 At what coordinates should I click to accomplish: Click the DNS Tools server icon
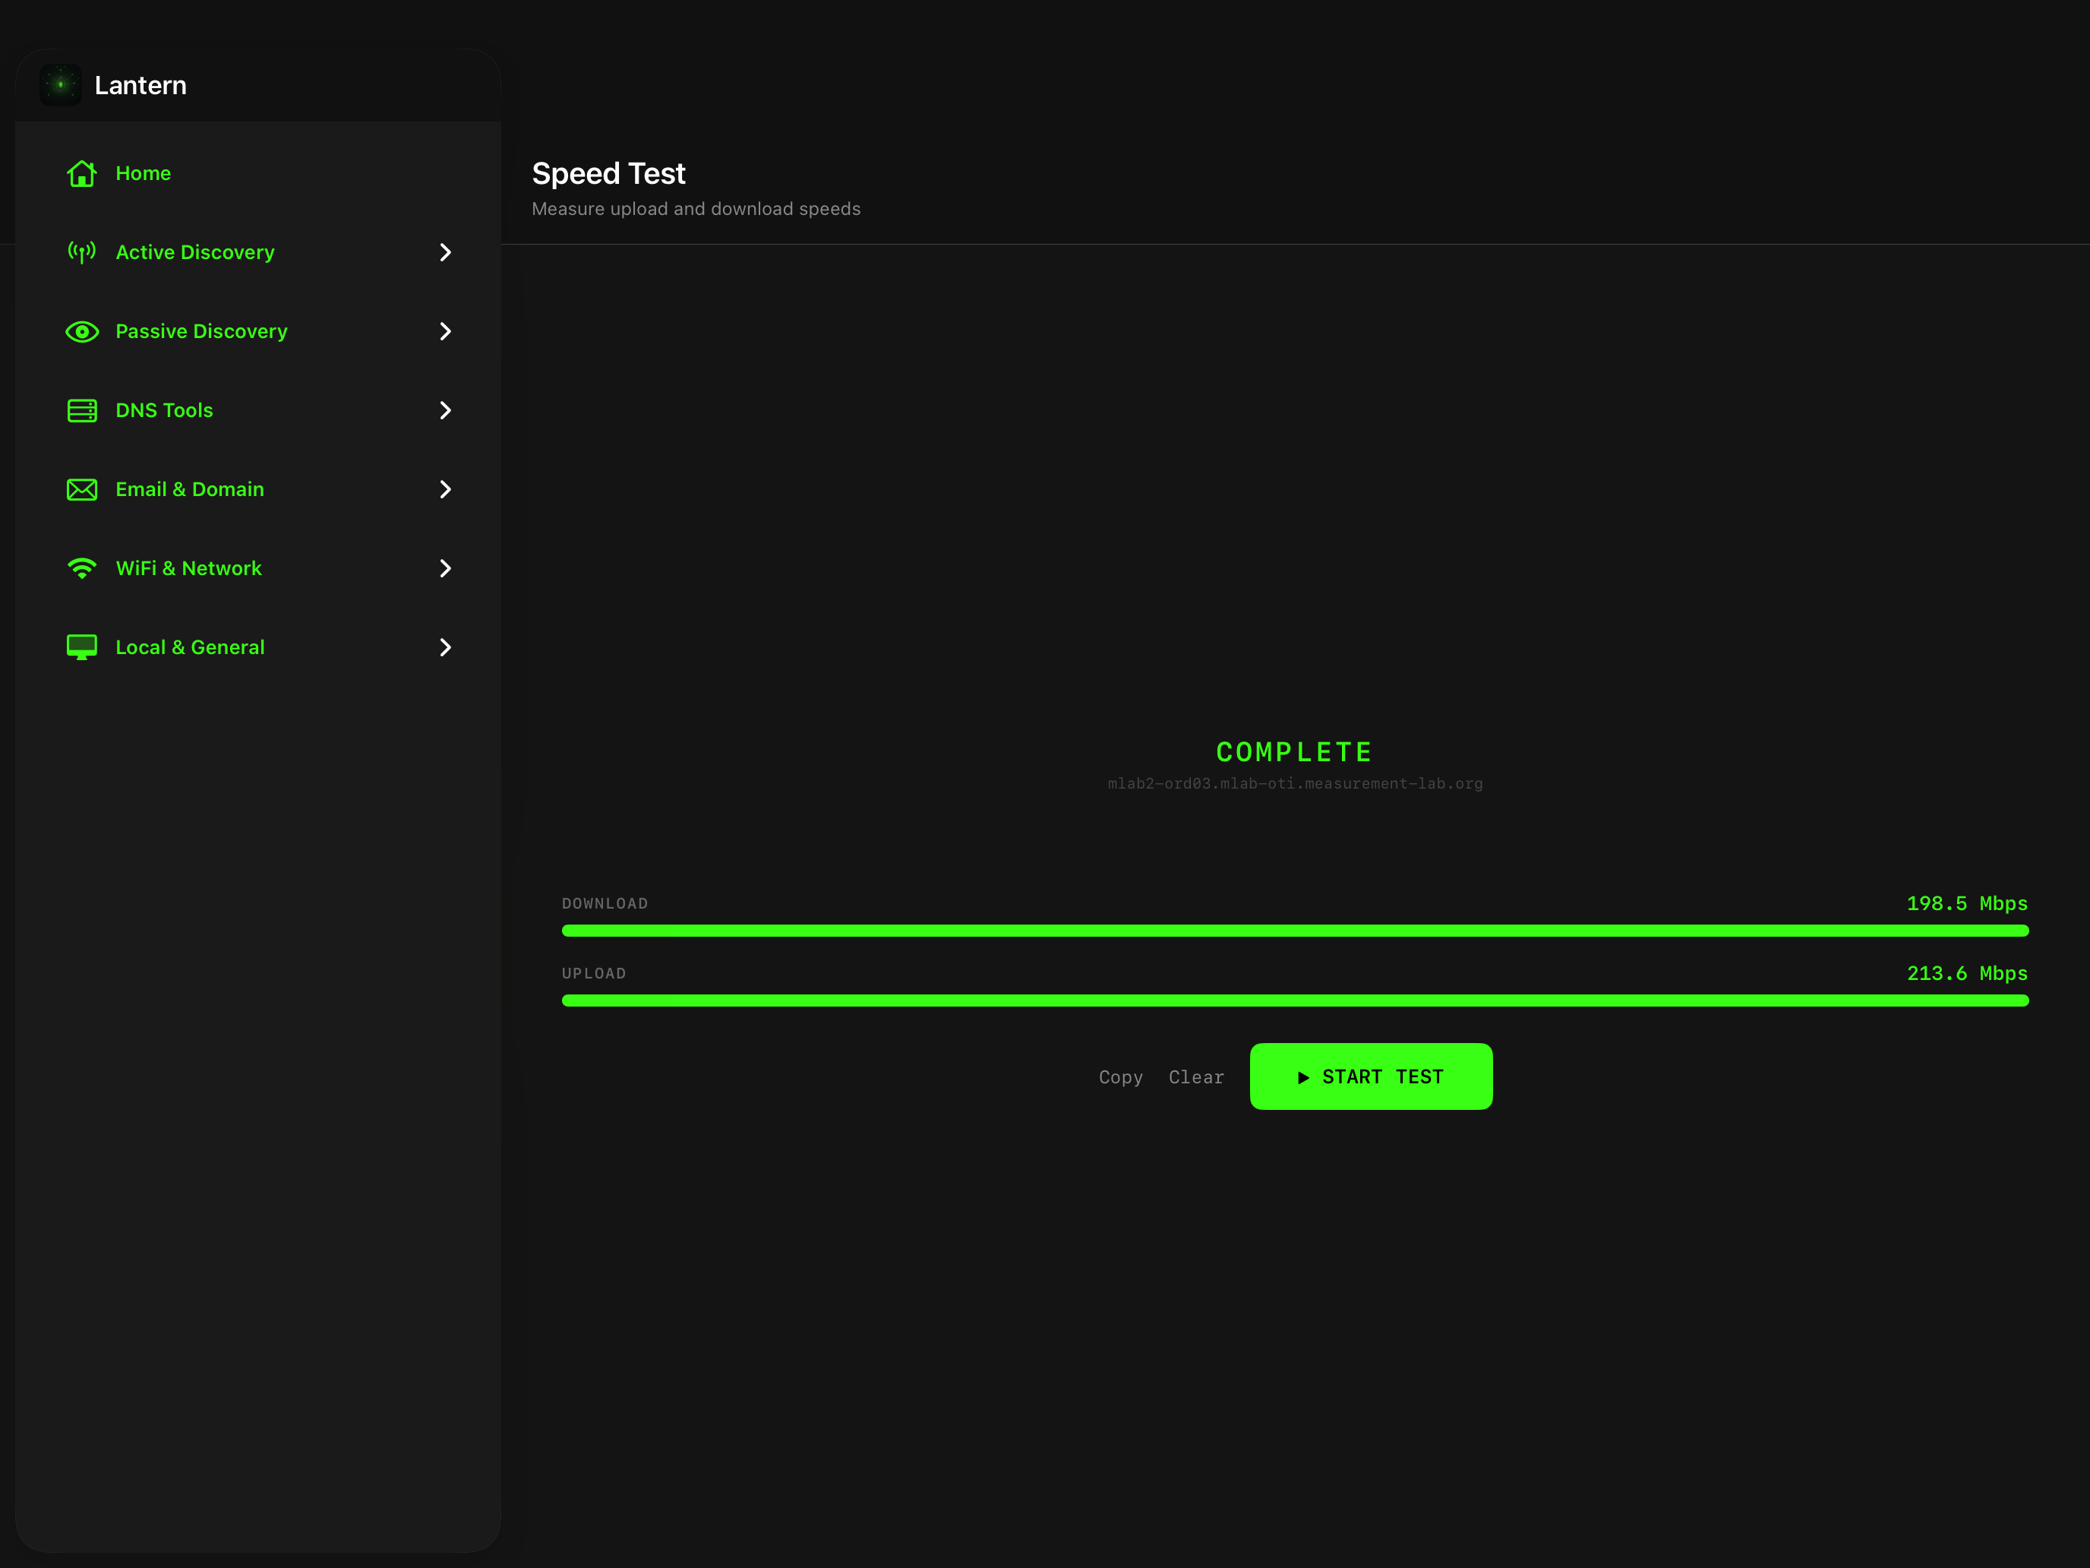[x=82, y=410]
